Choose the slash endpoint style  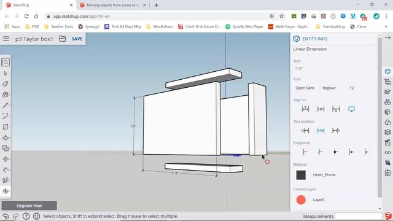click(x=321, y=152)
